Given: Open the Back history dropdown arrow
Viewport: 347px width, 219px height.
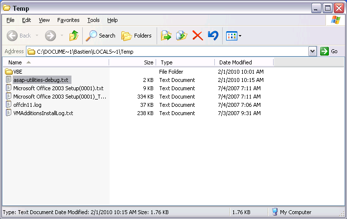Looking at the screenshot, I should pyautogui.click(x=37, y=36).
